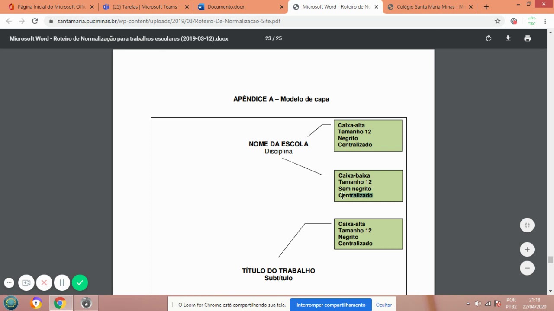Open a new browser tab

pyautogui.click(x=486, y=7)
